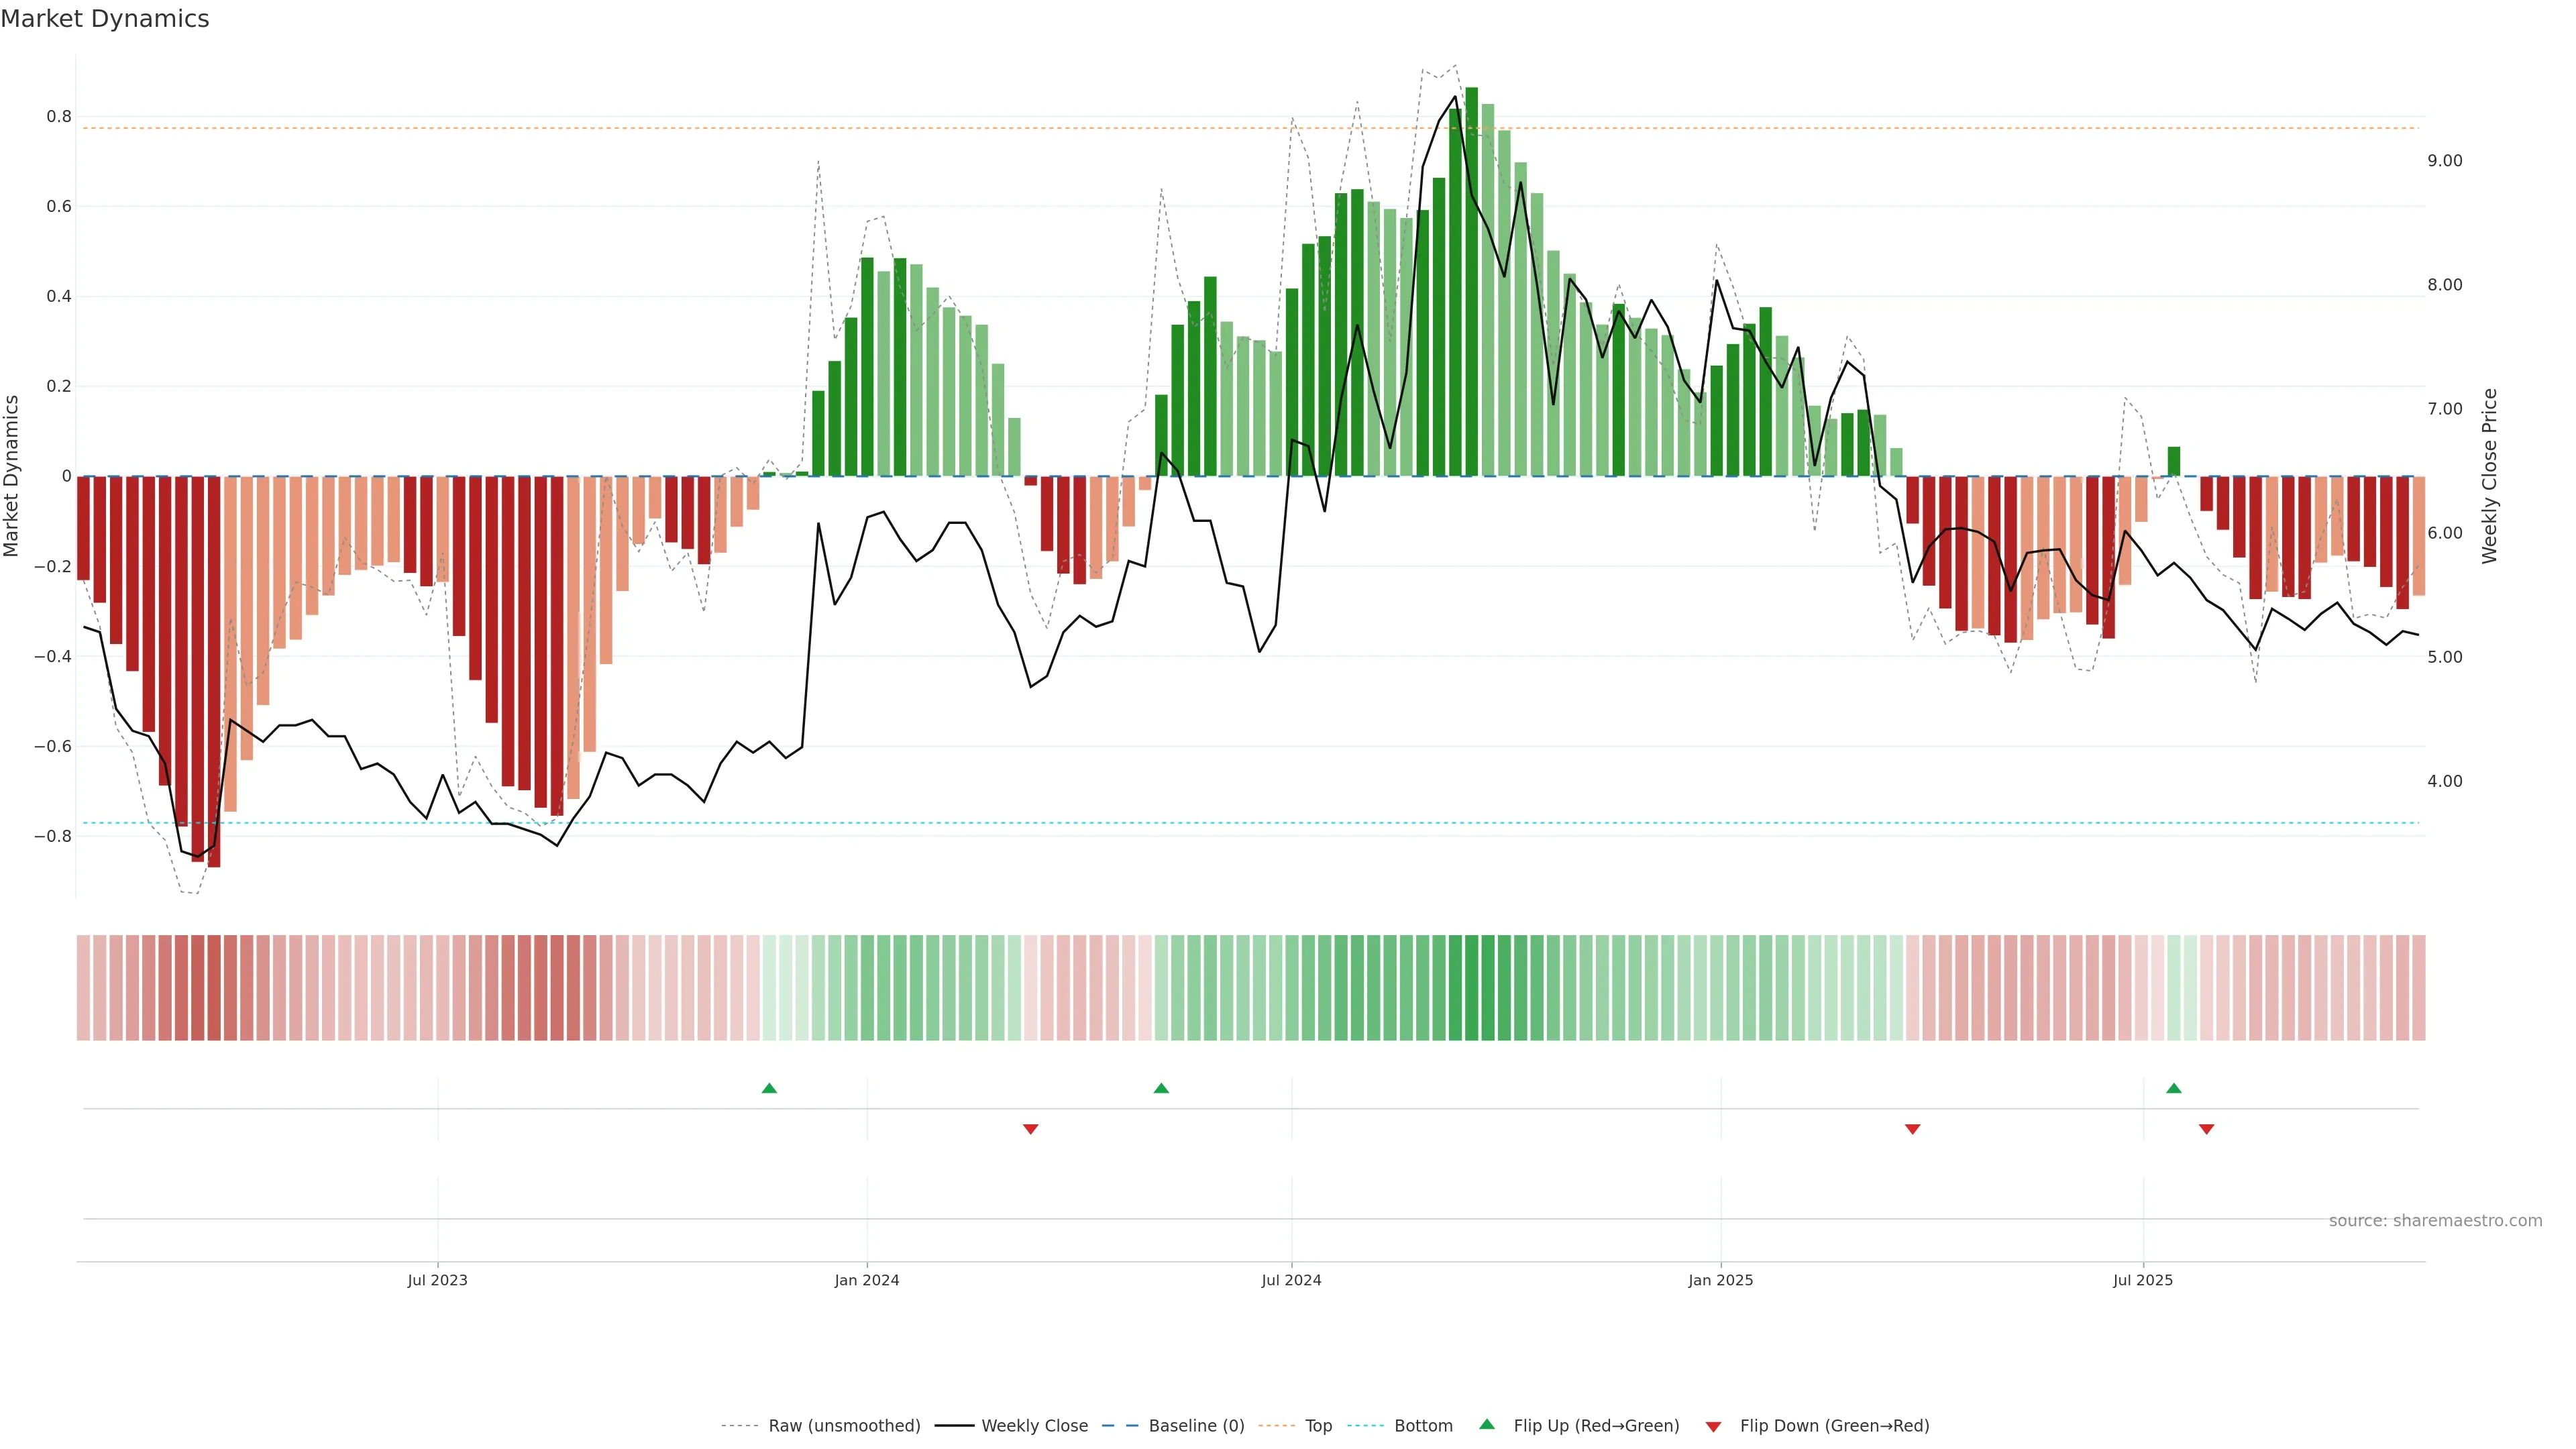Toggle the Bottom threshold legend entry
Screen dimensions: 2576x1449
tap(1423, 1426)
